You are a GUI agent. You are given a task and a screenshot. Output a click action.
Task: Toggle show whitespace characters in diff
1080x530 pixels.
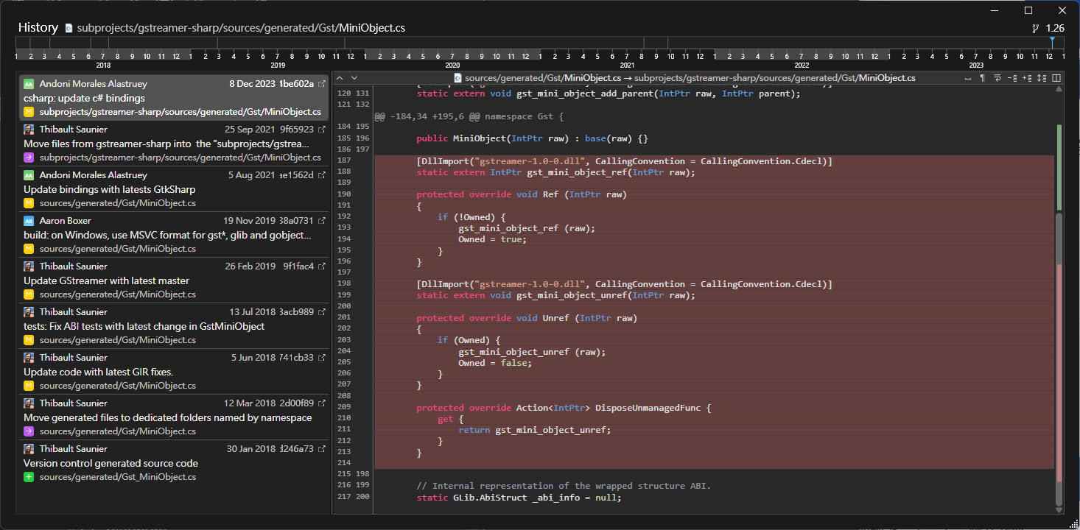[x=969, y=78]
